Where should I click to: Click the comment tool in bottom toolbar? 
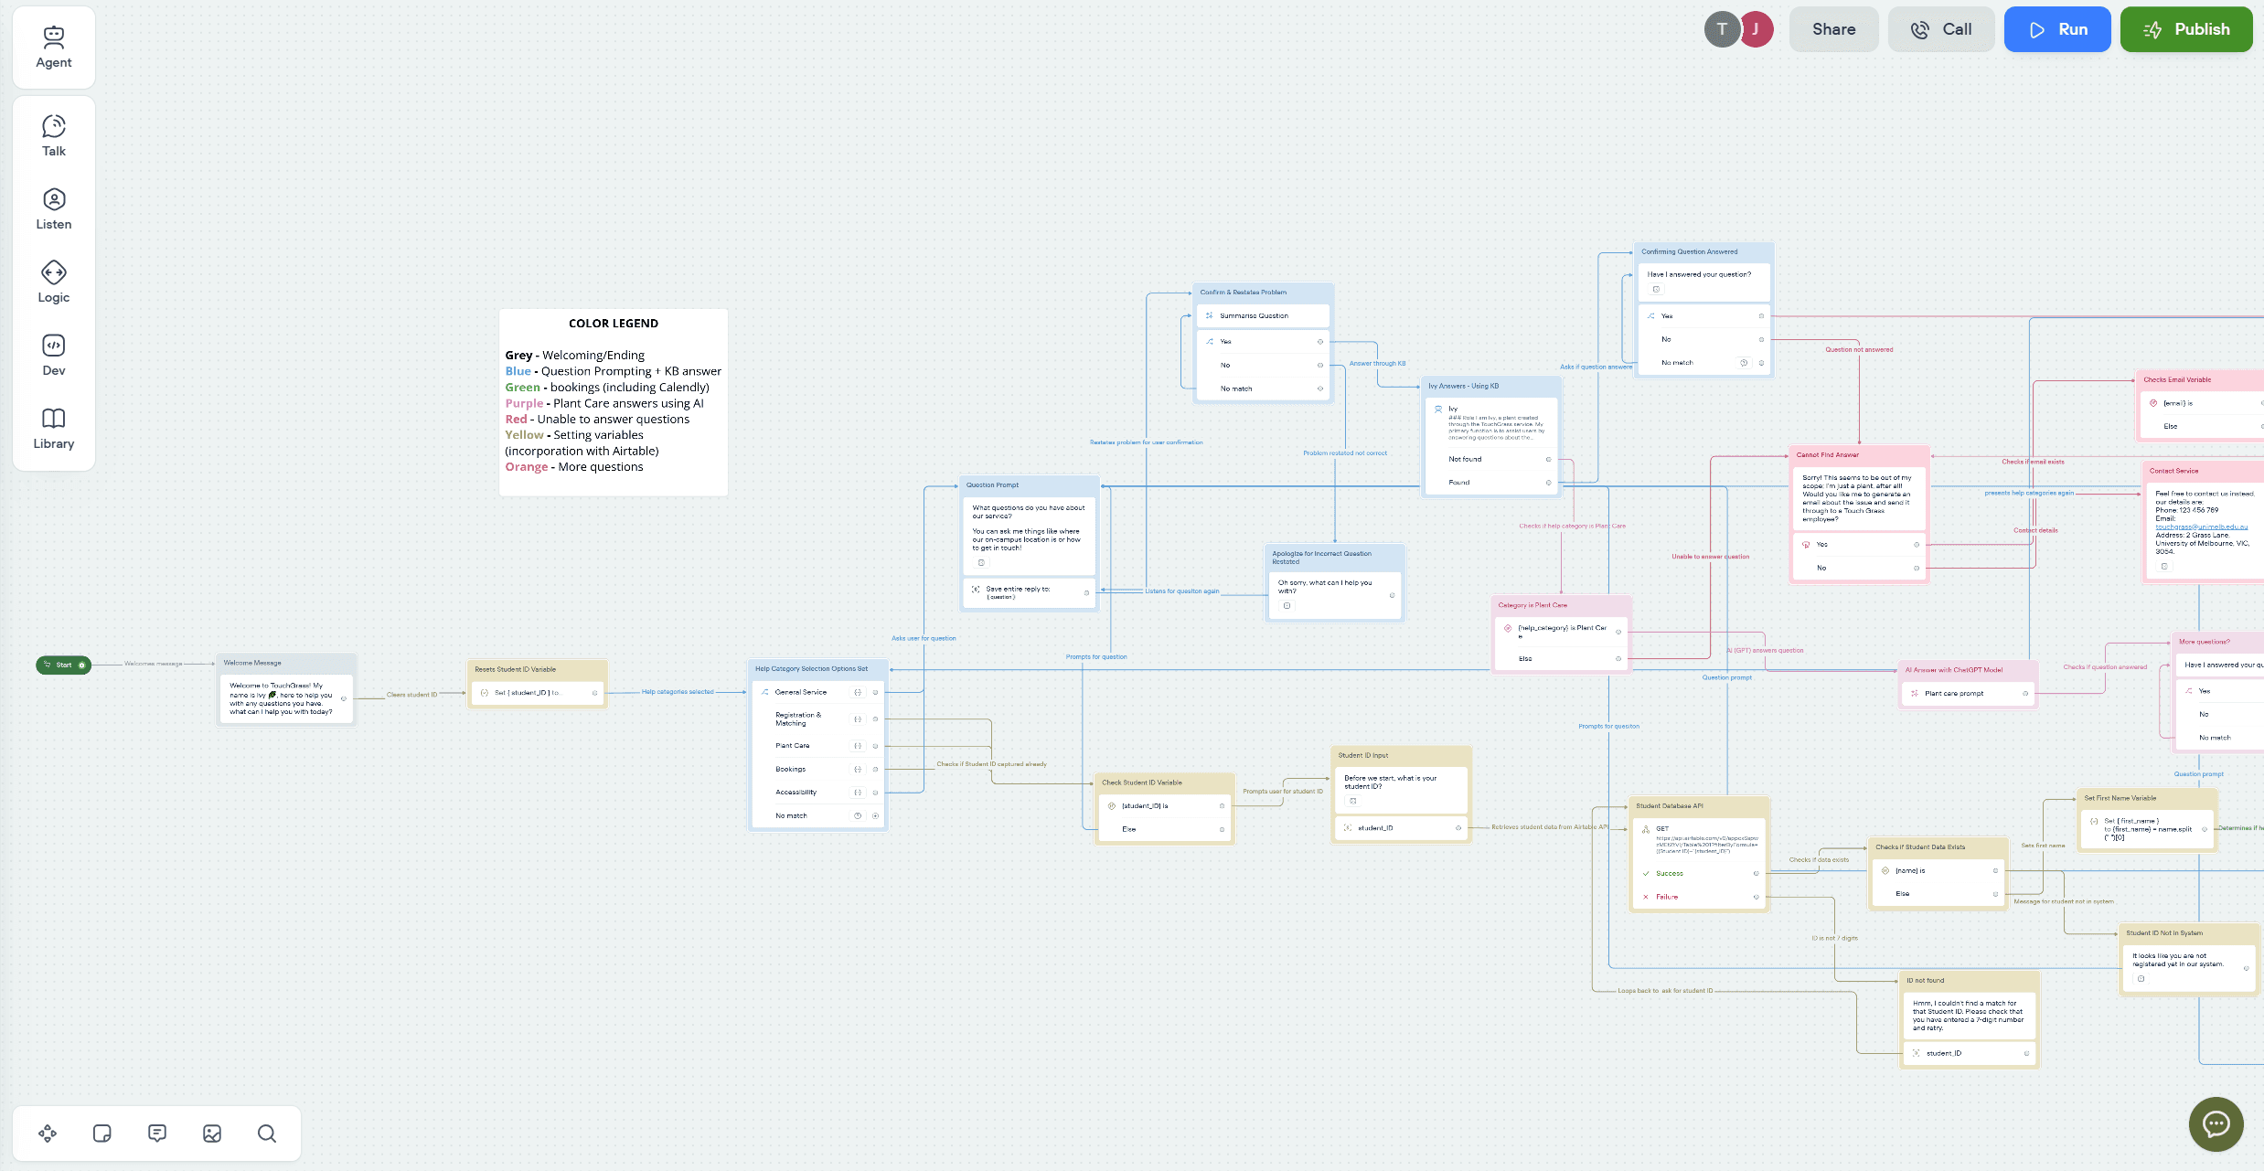click(157, 1134)
